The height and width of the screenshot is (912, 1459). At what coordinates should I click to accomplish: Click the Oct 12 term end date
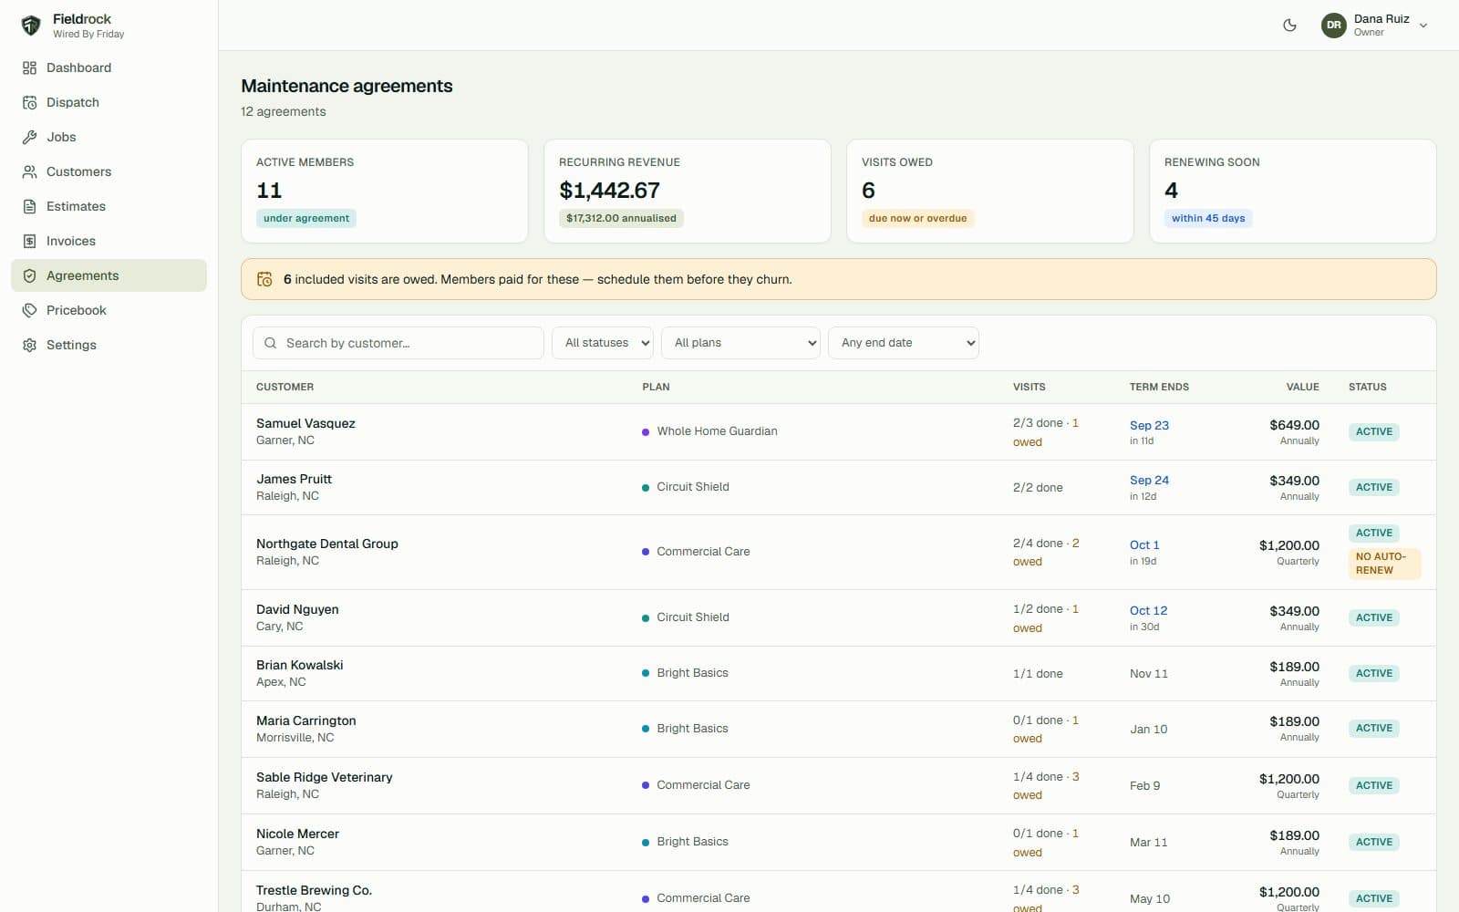pos(1148,610)
